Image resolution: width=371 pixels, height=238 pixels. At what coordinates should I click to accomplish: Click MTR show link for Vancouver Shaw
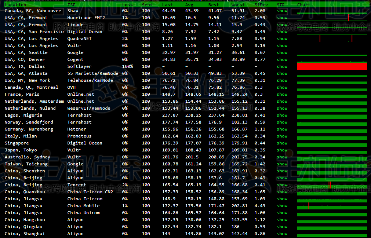[282, 11]
